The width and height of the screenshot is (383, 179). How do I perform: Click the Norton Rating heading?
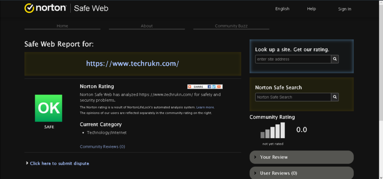pos(97,86)
